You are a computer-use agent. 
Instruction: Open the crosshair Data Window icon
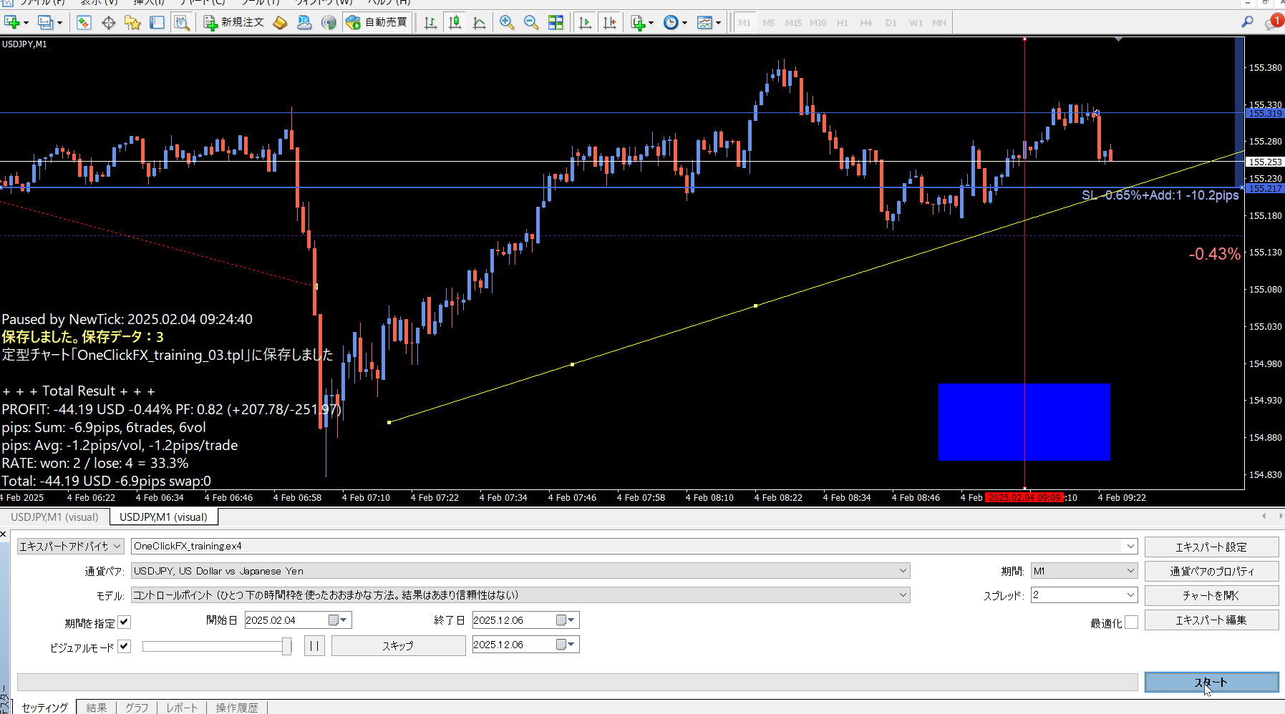coord(109,23)
